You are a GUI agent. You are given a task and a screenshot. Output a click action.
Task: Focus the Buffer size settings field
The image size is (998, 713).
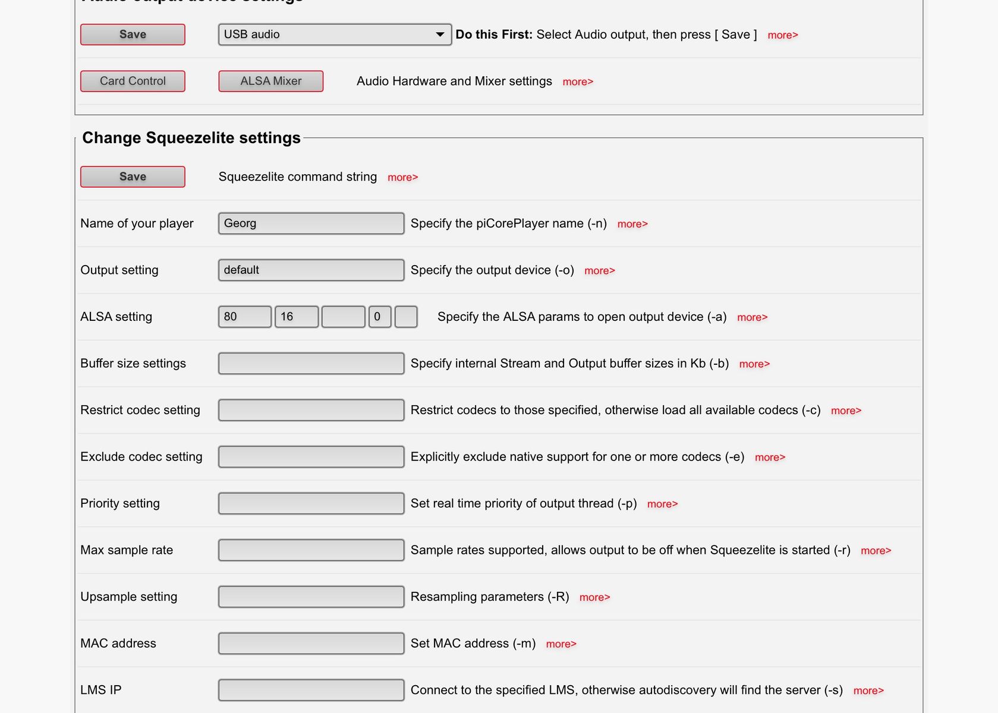[311, 364]
